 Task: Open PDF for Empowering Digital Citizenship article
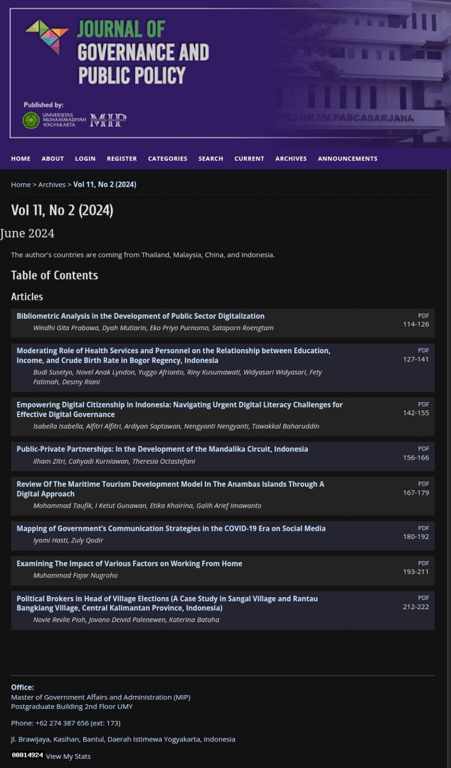[424, 404]
